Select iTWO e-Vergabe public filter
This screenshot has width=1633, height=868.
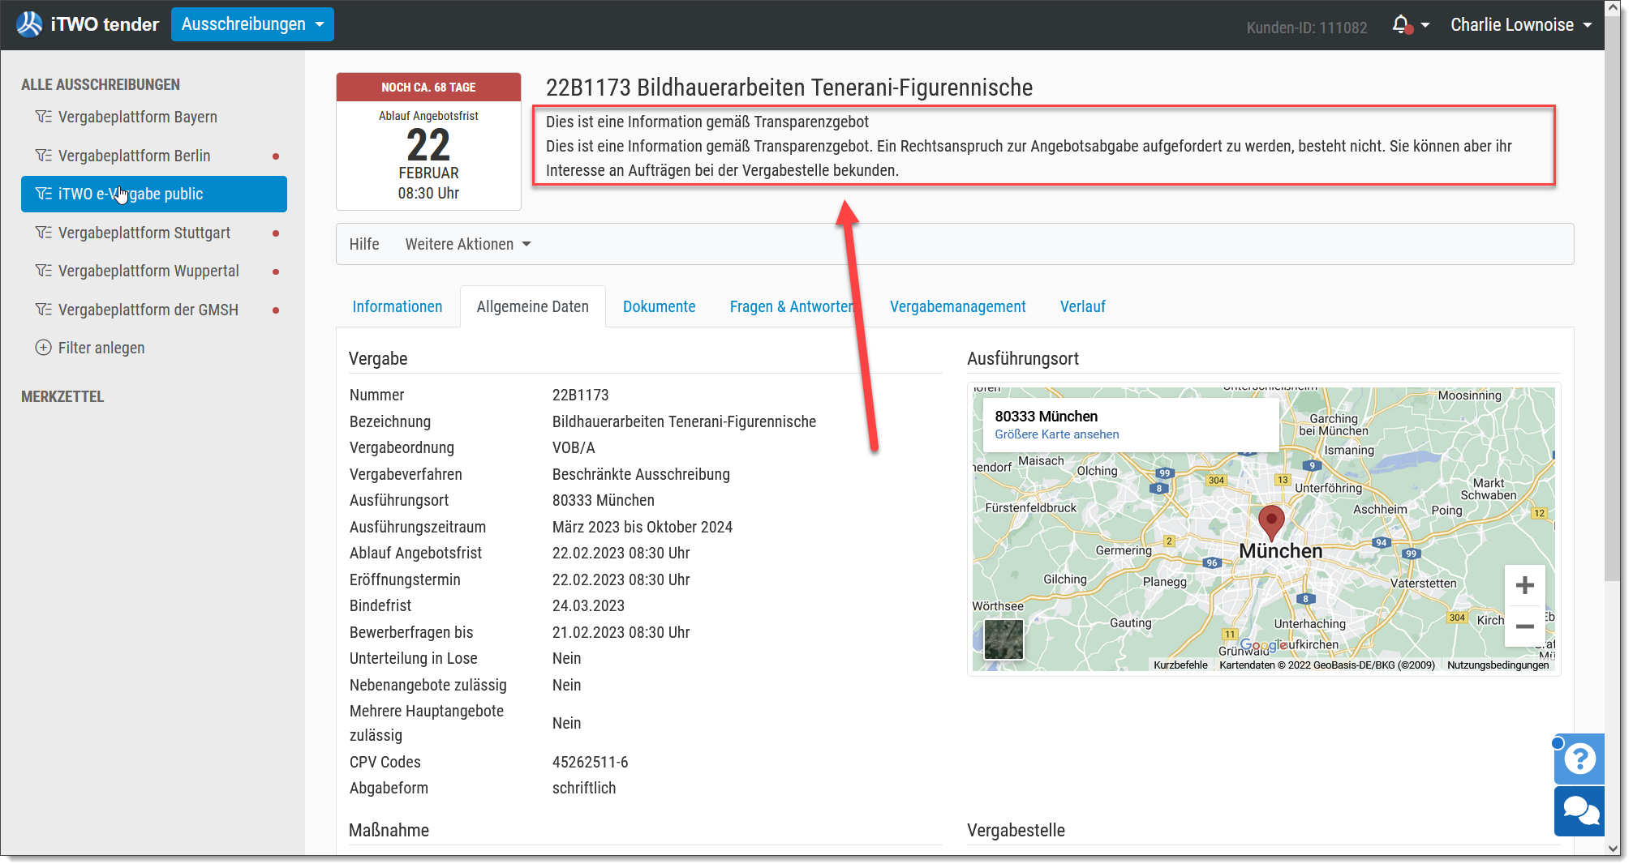point(154,194)
